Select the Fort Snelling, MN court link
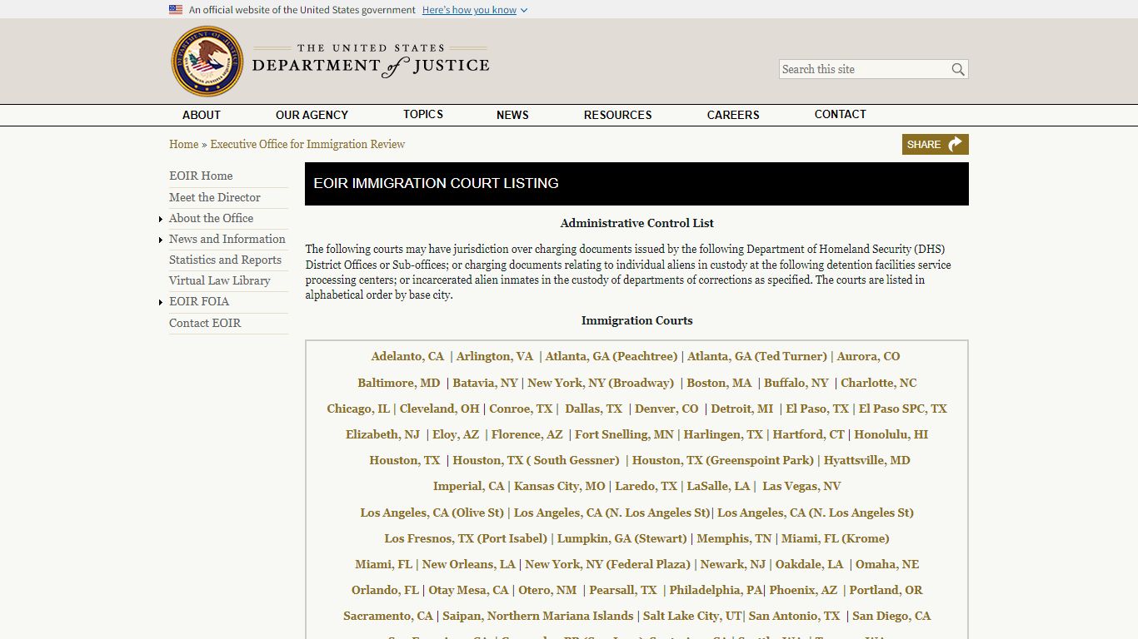The height and width of the screenshot is (639, 1138). click(624, 434)
